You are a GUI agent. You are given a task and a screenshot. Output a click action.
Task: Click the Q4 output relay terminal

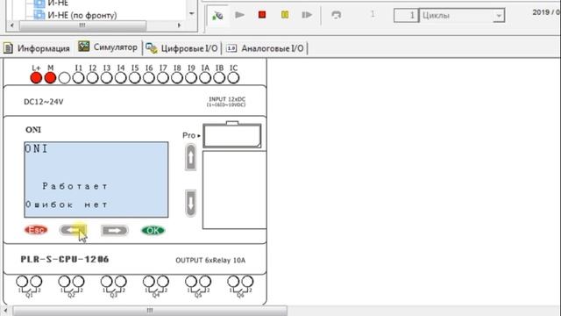coord(156,286)
